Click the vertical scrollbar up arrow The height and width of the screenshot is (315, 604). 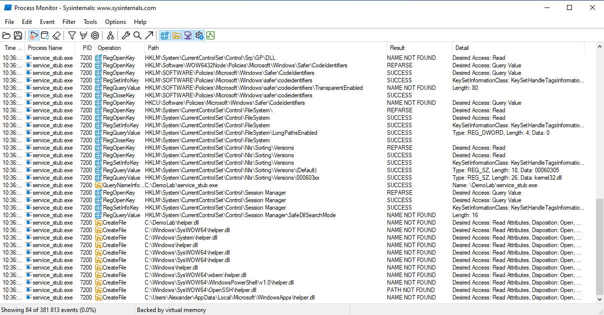(600, 47)
